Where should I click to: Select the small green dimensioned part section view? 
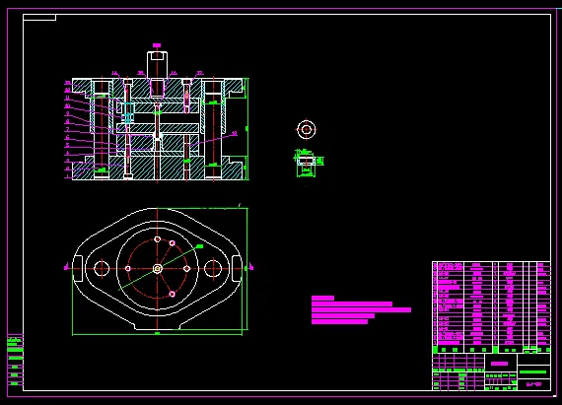tap(308, 163)
